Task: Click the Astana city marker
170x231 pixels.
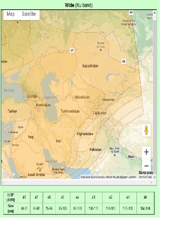Action: [101, 50]
